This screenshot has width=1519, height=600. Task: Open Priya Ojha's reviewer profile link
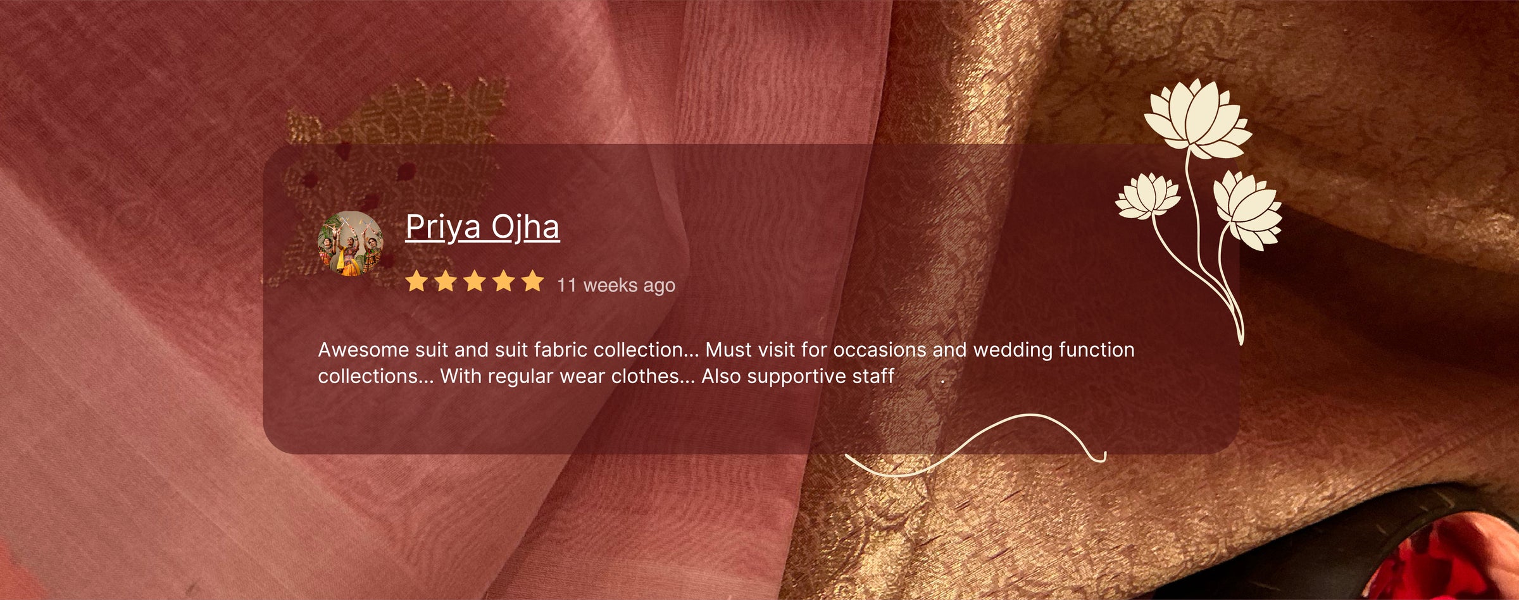pos(482,227)
